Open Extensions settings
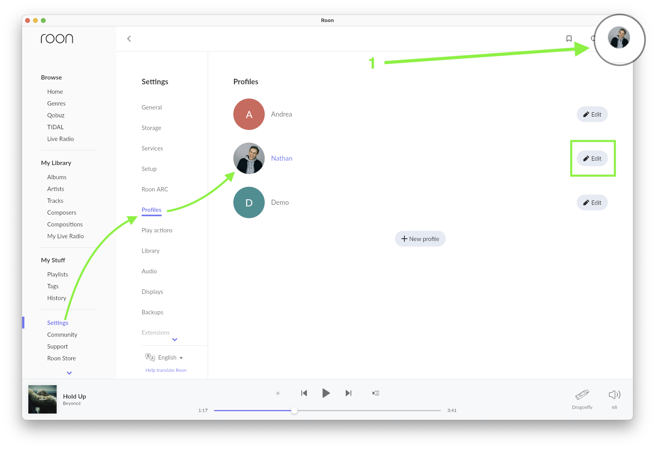655x449 pixels. pos(155,333)
